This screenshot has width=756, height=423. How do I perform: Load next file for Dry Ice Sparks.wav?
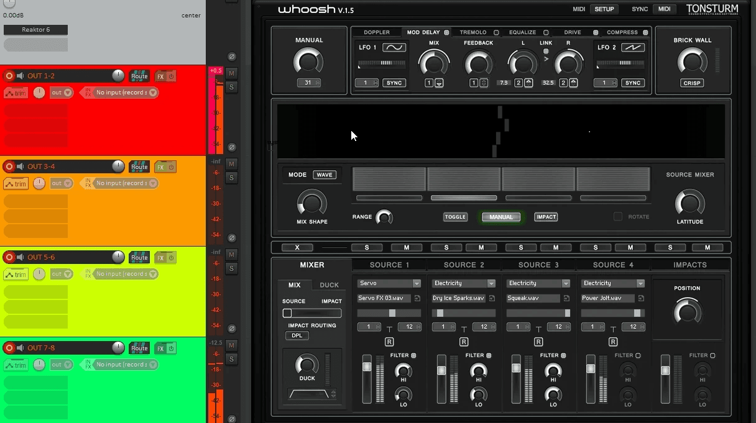pyautogui.click(x=492, y=298)
